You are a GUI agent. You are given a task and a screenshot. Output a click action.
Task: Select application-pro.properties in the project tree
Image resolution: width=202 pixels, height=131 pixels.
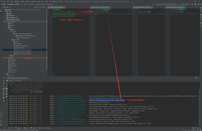pos(23,52)
